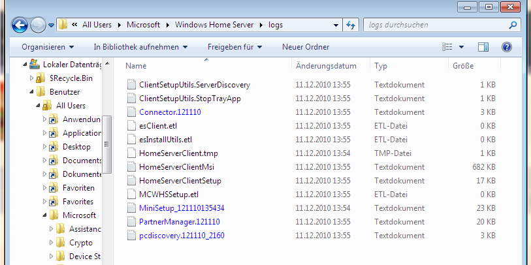Click the navigation pane scroll up arrow
The height and width of the screenshot is (265, 531).
point(107,63)
